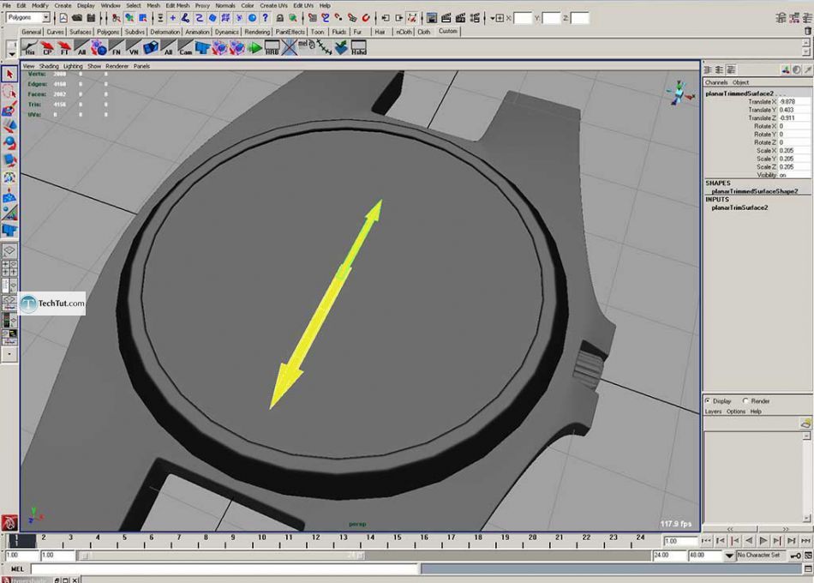Select the Universal Manipulator tool
Viewport: 814px width, 583px height.
coord(9,177)
